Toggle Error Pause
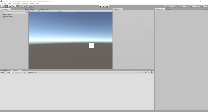The image size is (208, 112). (23, 72)
